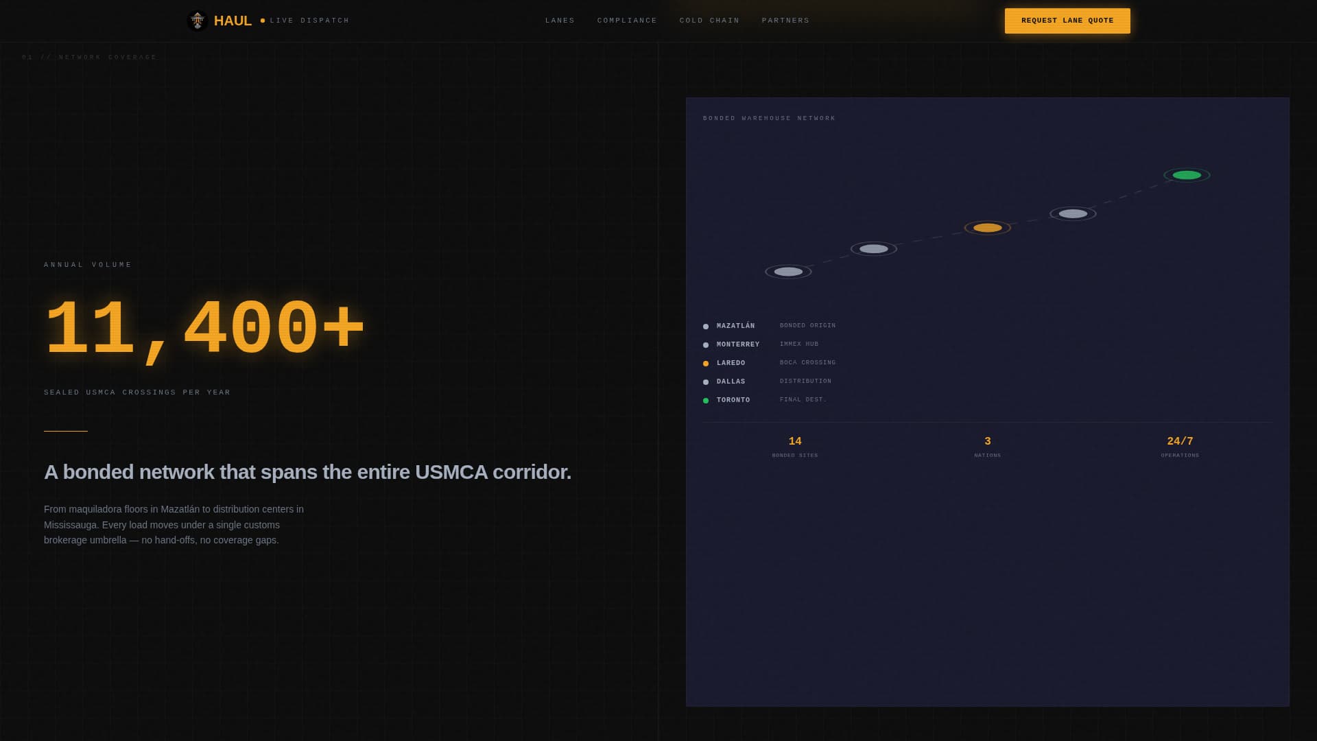Click Sealed USMCA Crossings Per Year caption

[137, 392]
